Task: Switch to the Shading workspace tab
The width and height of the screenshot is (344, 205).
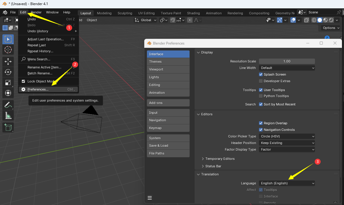Action: tap(193, 13)
